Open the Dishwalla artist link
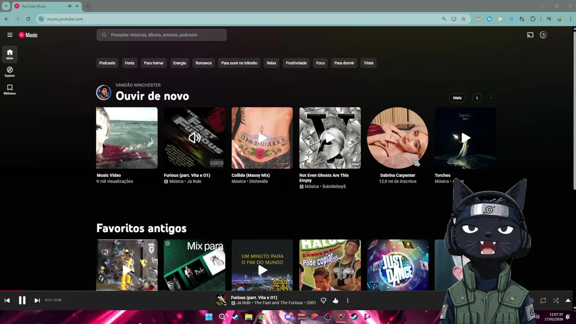The width and height of the screenshot is (576, 324). point(258,181)
